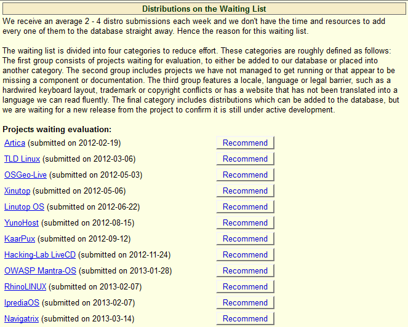Open the OSGeo-Live link
Screen dimensions: 408x327
[x=25, y=175]
